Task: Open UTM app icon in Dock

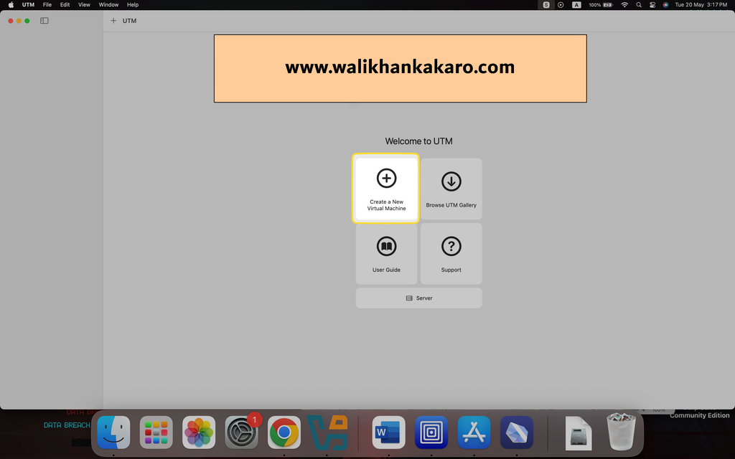Action: coord(431,432)
